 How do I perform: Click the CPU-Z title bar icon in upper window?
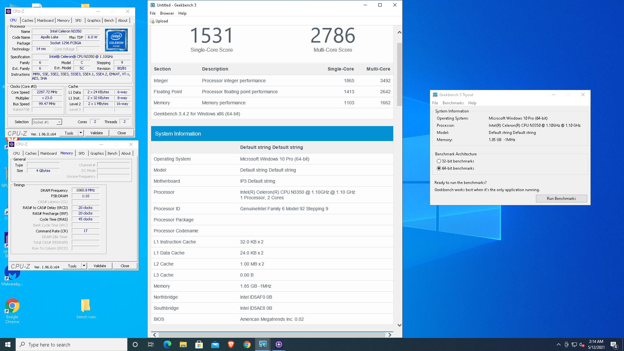(x=8, y=11)
